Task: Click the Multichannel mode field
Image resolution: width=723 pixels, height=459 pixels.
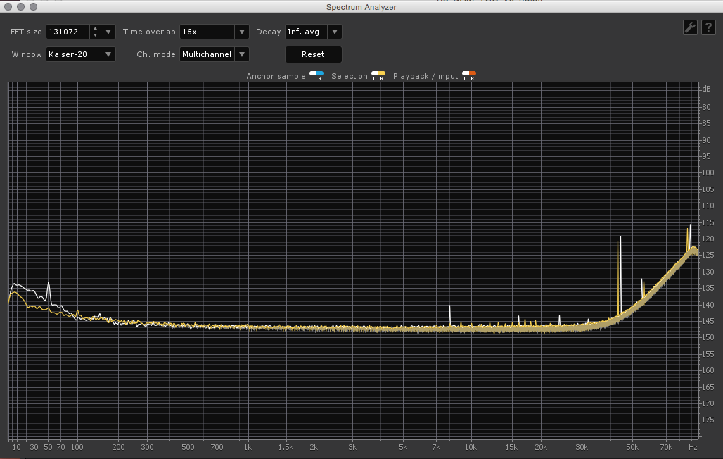Action: [x=207, y=54]
